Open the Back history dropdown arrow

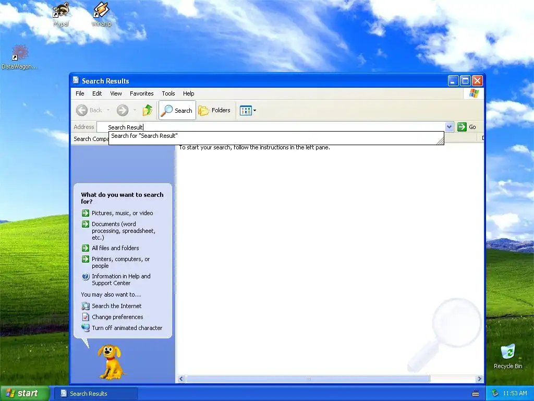[x=108, y=110]
